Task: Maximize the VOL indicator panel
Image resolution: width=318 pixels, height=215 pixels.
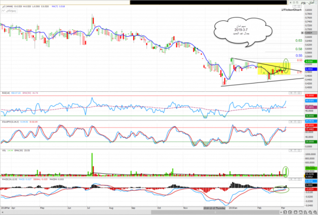Action: 295,150
